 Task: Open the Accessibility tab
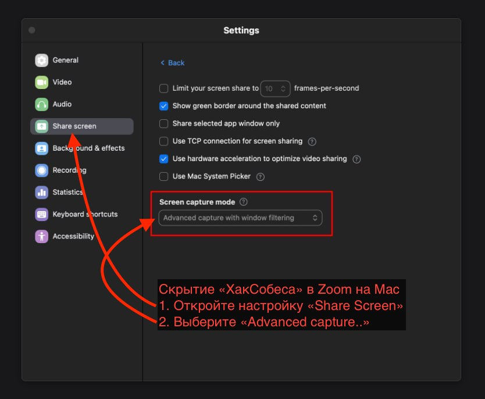tap(81, 236)
